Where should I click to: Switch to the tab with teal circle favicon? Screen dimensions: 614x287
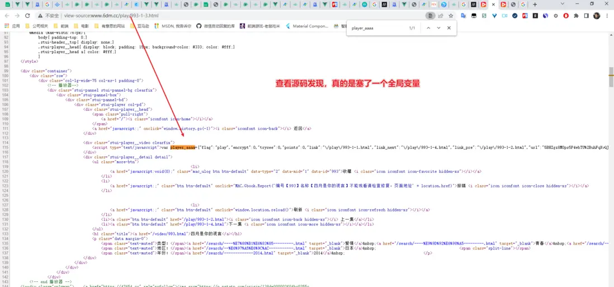365,4
